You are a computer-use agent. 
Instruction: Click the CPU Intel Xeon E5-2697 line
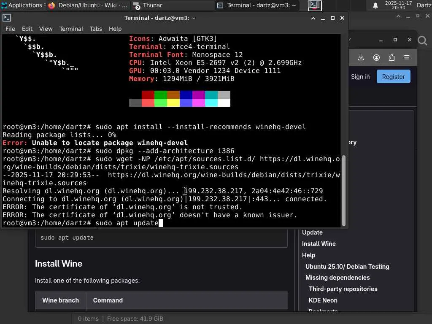215,63
